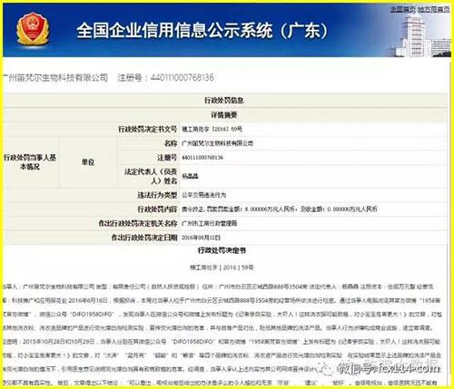Click the 注册号 value in the table
454x389 pixels.
202,158
